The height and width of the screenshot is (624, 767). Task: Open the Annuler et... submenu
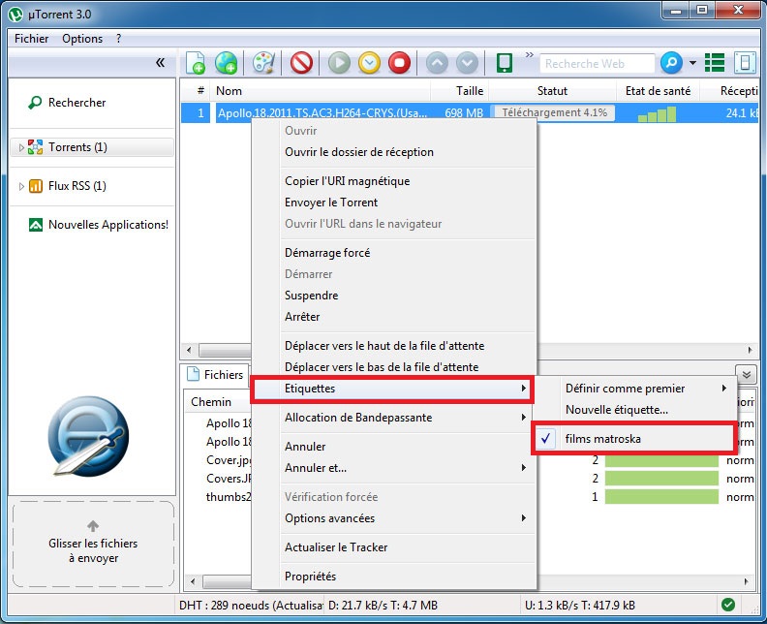(394, 468)
